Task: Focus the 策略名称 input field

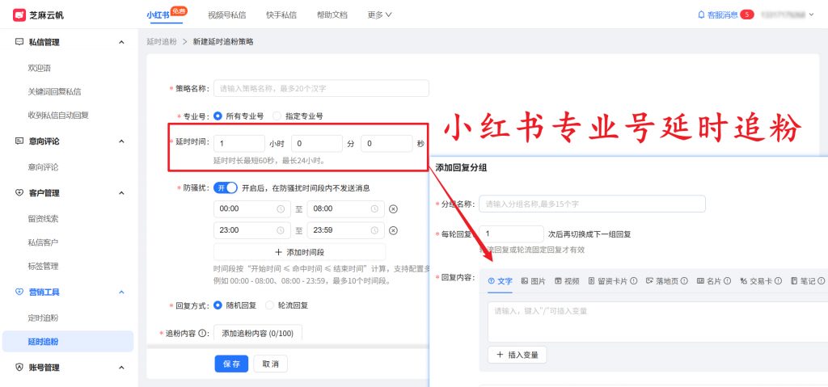Action: 321,88
